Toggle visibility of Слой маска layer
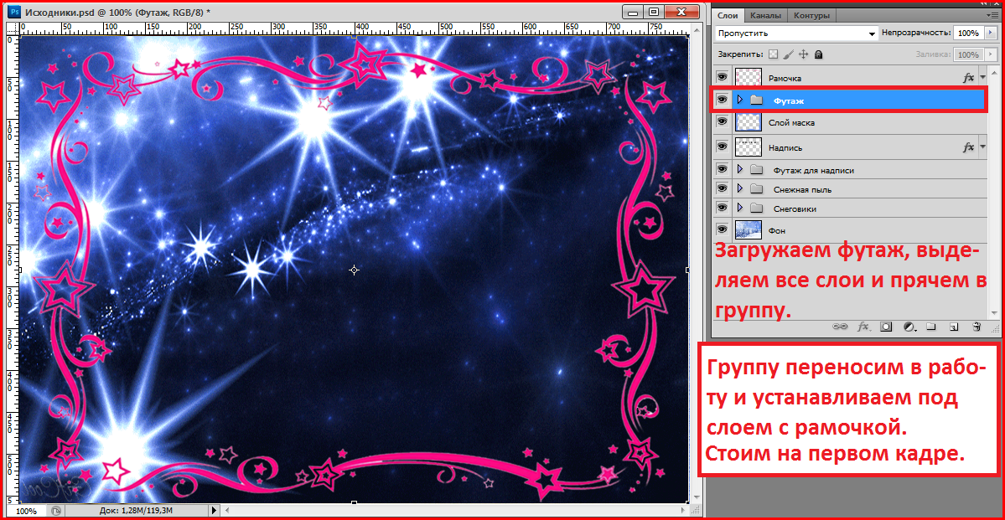 point(723,121)
